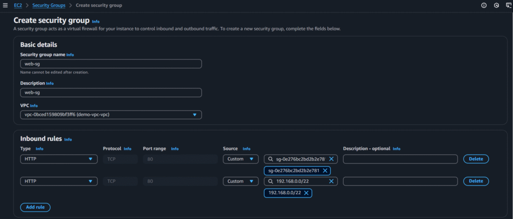Image resolution: width=513 pixels, height=219 pixels.
Task: Click the hexagon settings icon in top bar
Action: [x=496, y=5]
